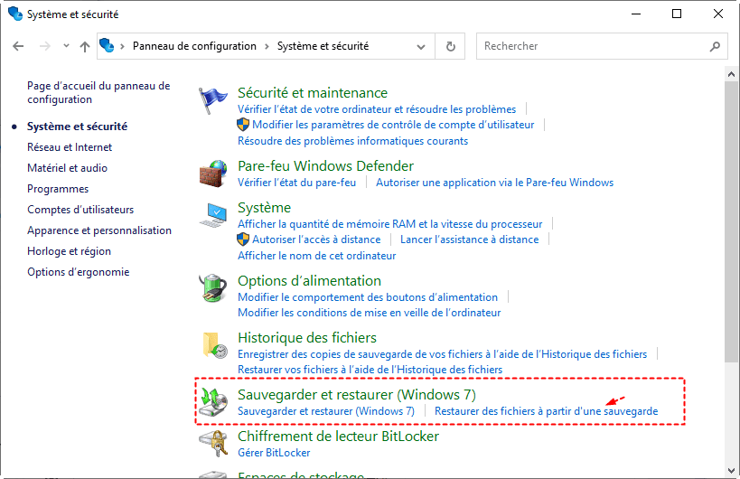Click the Sécurité et maintenance flag icon
This screenshot has height=479, width=740.
[212, 100]
